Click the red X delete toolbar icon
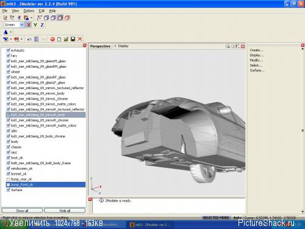The height and width of the screenshot is (229, 305). pyautogui.click(x=80, y=39)
